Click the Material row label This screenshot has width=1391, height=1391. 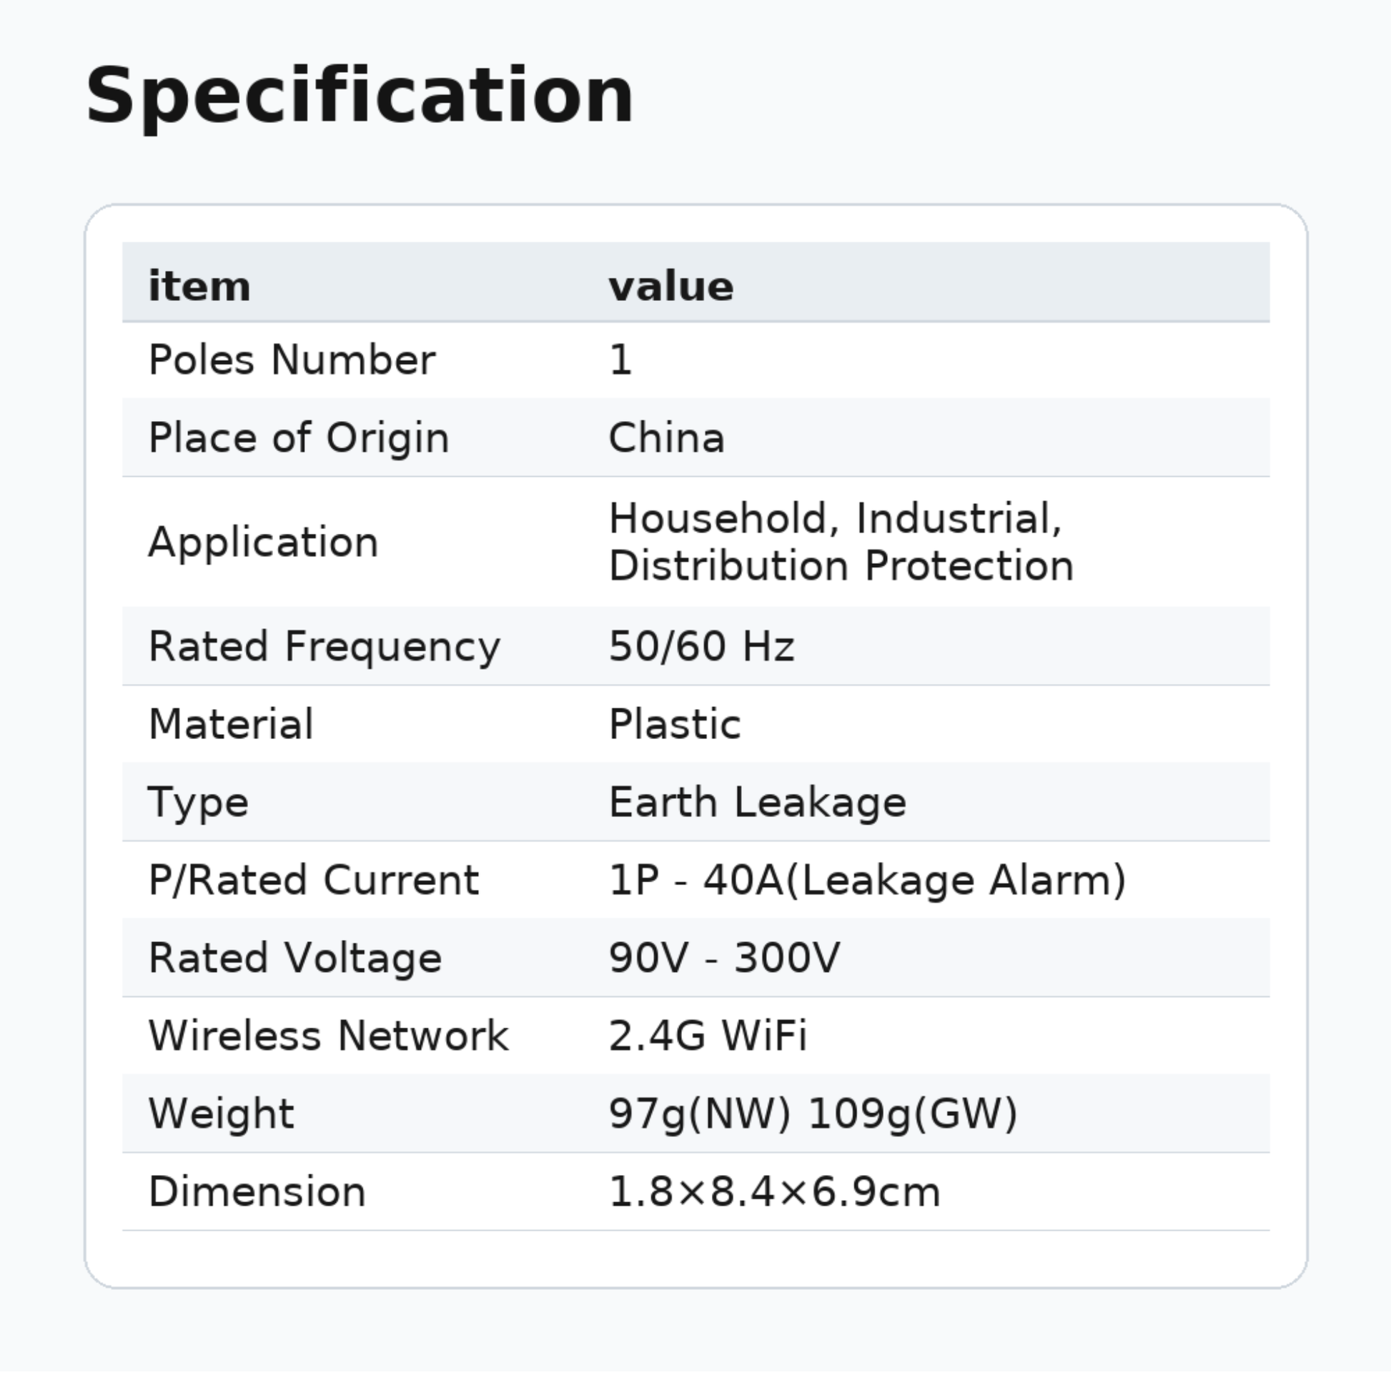[231, 723]
